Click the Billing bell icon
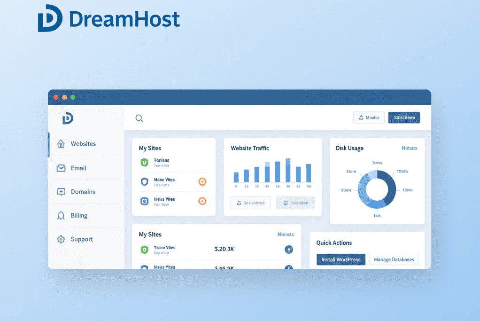The width and height of the screenshot is (480, 321). [x=61, y=215]
